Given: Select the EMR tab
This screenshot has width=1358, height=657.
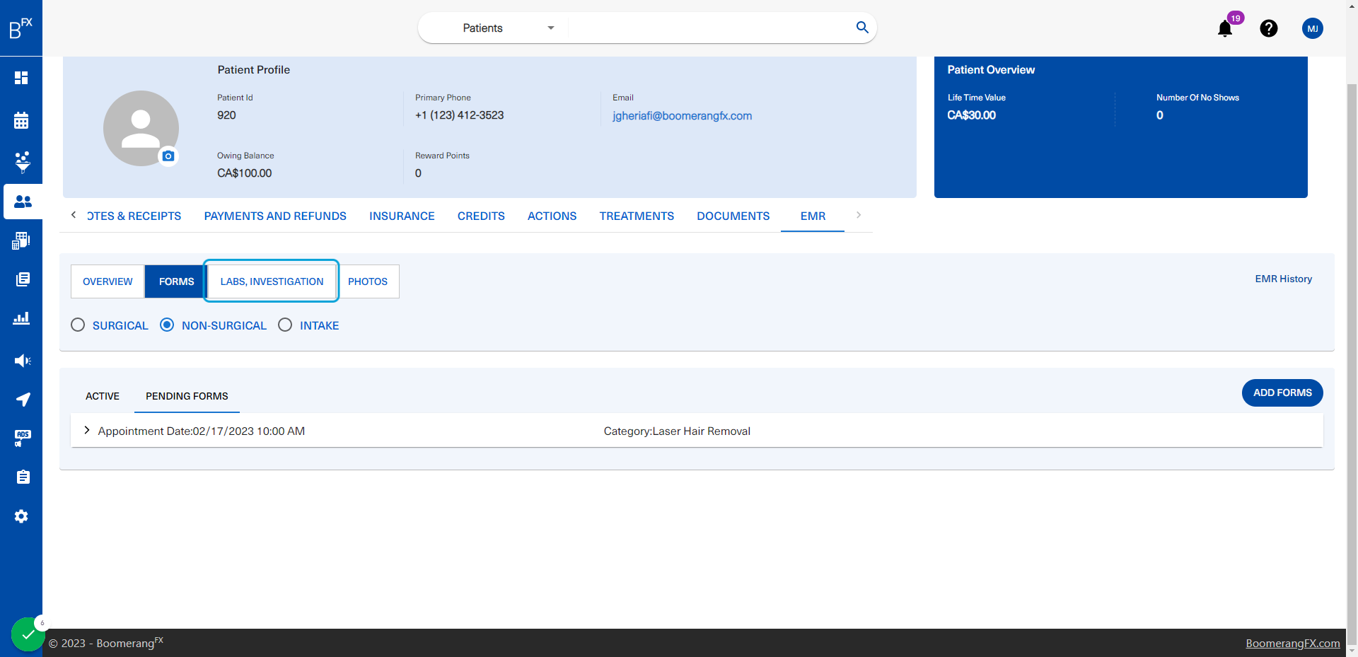Looking at the screenshot, I should click(813, 216).
